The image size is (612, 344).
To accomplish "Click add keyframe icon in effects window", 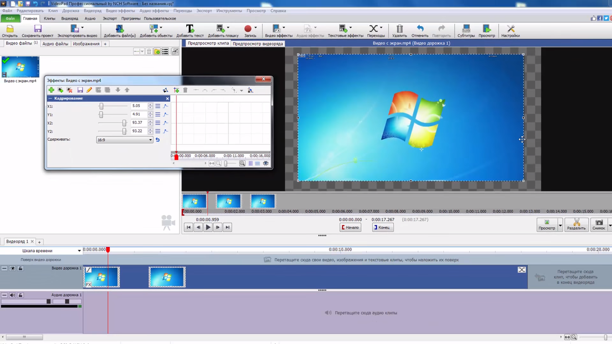I will click(176, 90).
